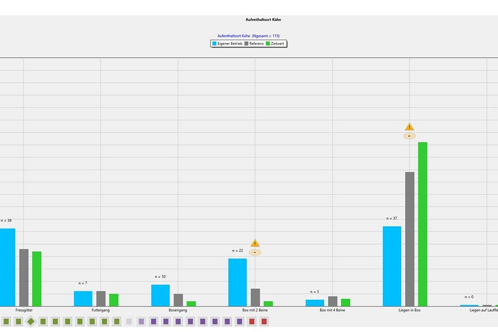Click the grey Liegen in Box reference bar
The height and width of the screenshot is (332, 498).
click(410, 239)
